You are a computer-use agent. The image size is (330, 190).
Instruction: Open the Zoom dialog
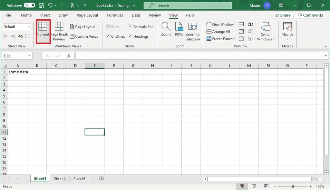[x=166, y=31]
